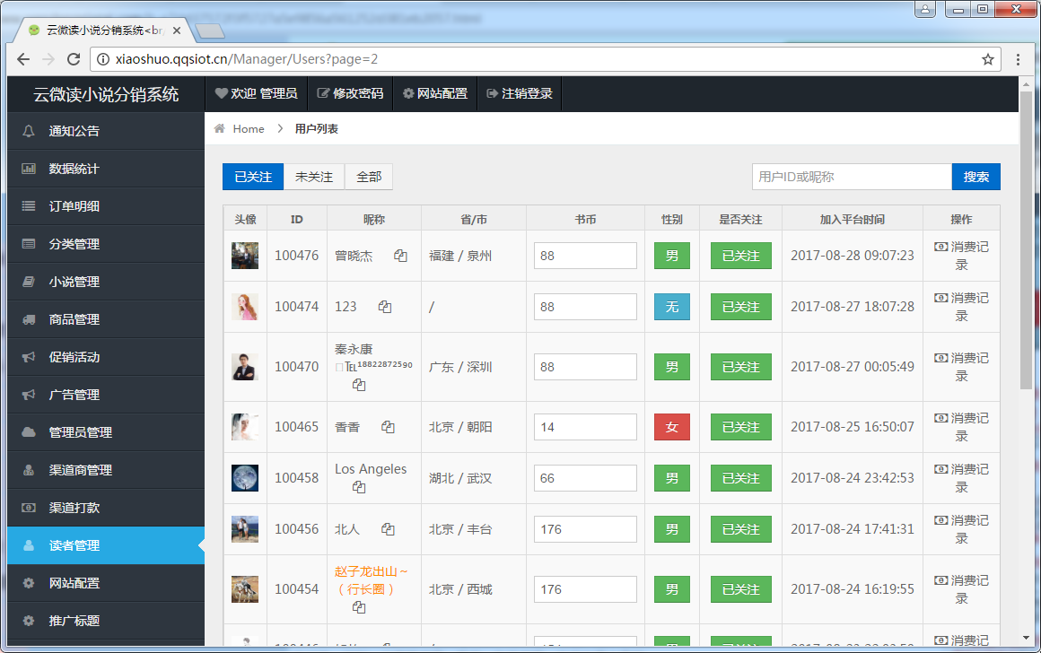Click the megaphone icon beside 促销活动

pyautogui.click(x=29, y=357)
